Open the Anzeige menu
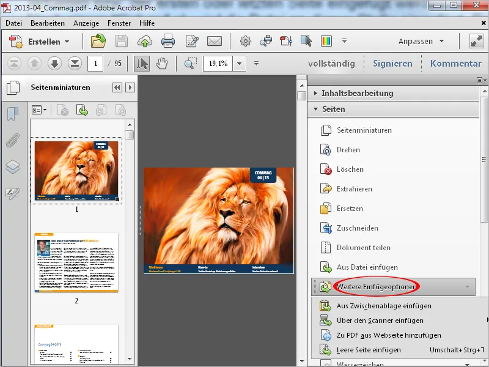Viewport: 489px width, 367px height. click(x=86, y=23)
